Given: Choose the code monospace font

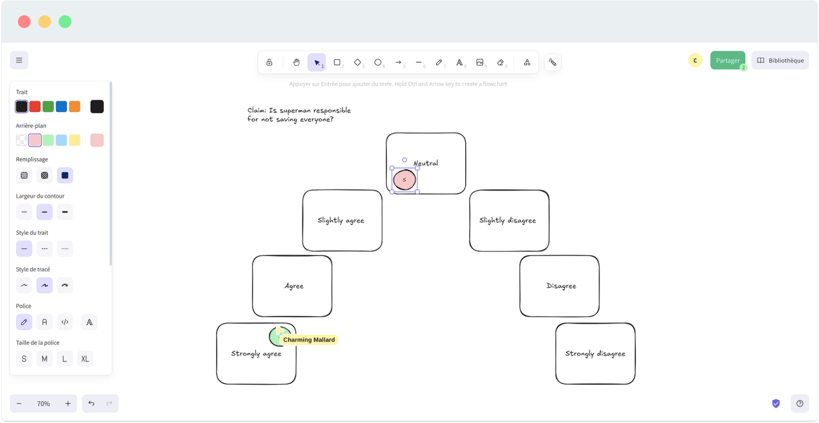Looking at the screenshot, I should (65, 322).
